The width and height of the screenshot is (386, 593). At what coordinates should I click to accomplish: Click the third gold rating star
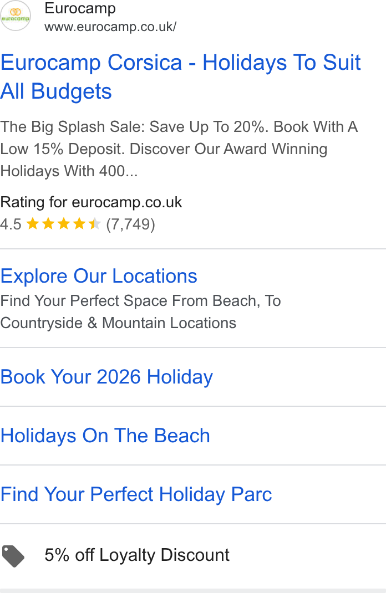(64, 224)
